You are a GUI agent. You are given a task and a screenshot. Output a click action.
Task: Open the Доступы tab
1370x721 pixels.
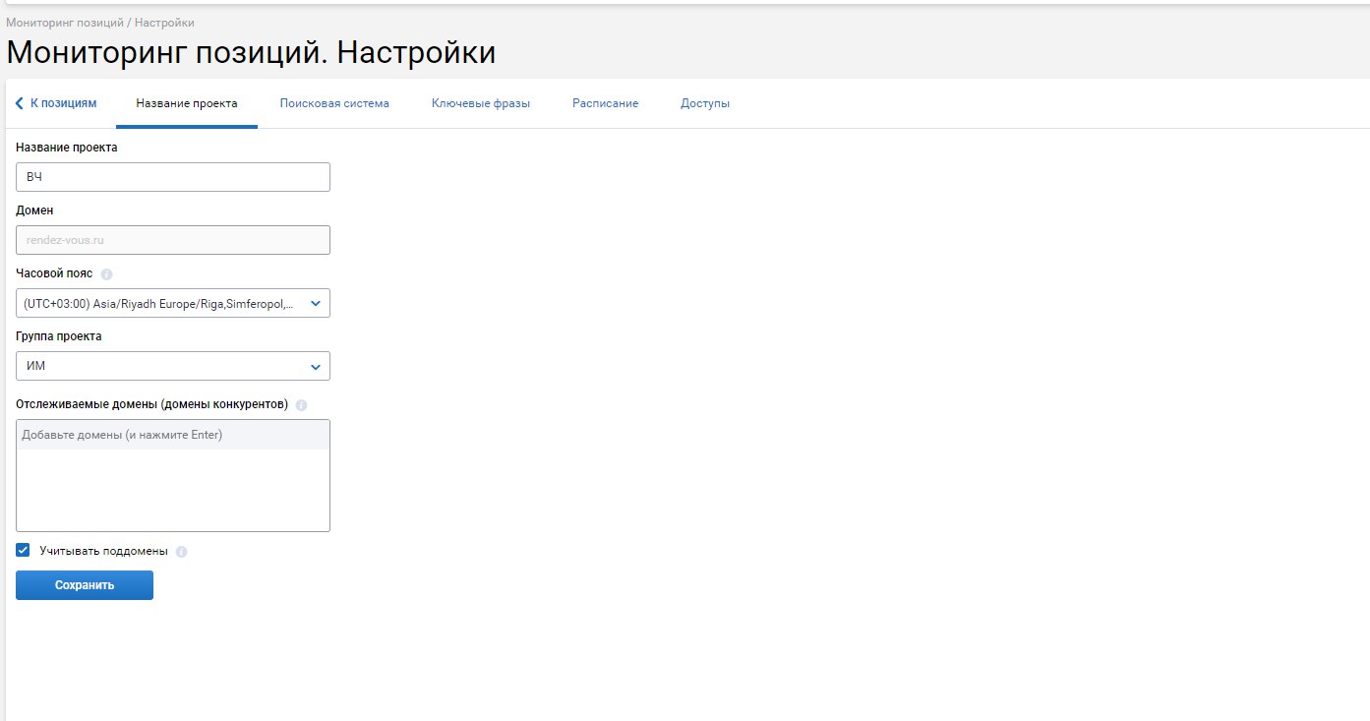[705, 103]
